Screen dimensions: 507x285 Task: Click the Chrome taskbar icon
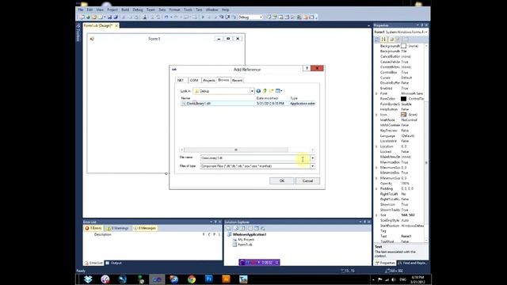(x=192, y=279)
